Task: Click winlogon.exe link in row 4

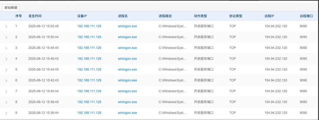Action: pos(127,58)
